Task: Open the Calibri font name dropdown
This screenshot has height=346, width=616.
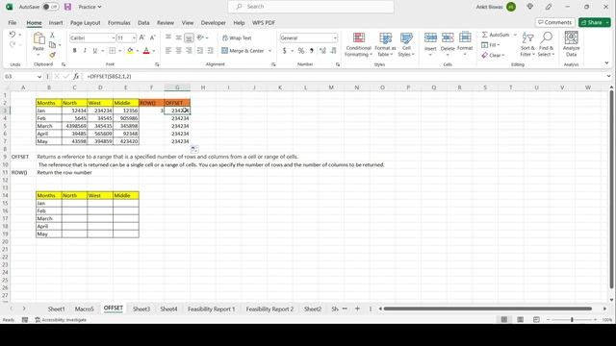Action: (114, 38)
